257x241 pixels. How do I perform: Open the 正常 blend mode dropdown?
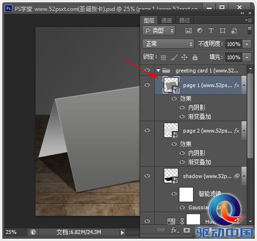pos(168,44)
